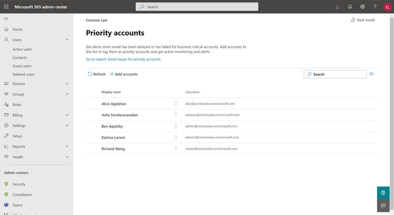Open the feedback chat button

pyautogui.click(x=383, y=206)
